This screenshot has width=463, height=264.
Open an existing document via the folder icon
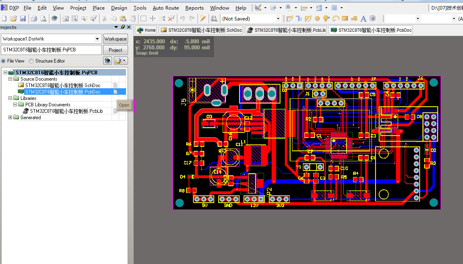pos(14,18)
